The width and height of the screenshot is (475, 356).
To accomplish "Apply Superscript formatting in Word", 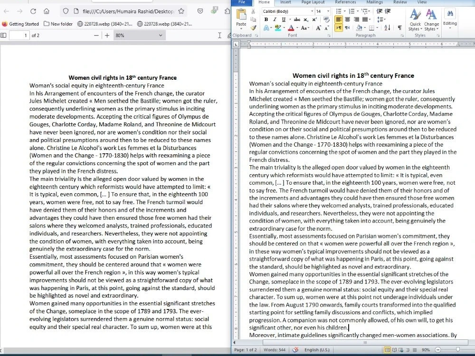I will [x=314, y=19].
